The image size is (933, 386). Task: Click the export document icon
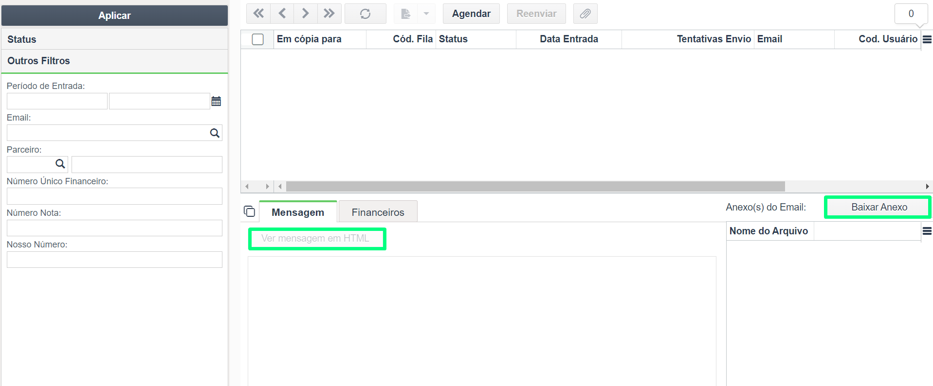[x=405, y=14]
